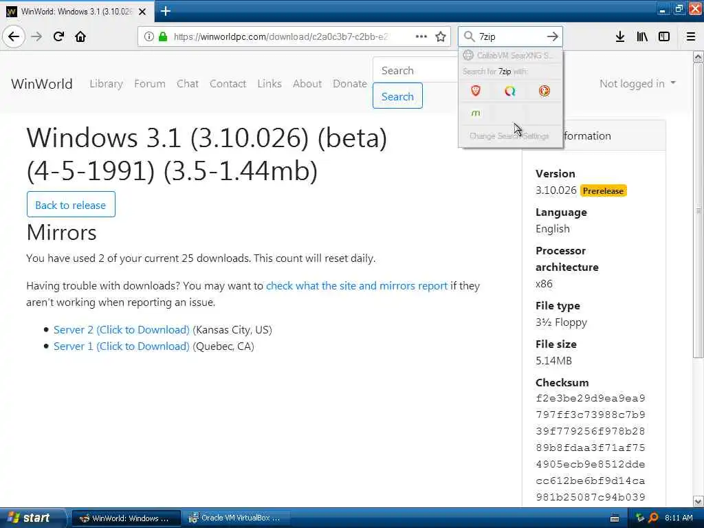Image resolution: width=704 pixels, height=528 pixels.
Task: Select CollabVM SearXNG search suggestion
Action: (x=510, y=55)
